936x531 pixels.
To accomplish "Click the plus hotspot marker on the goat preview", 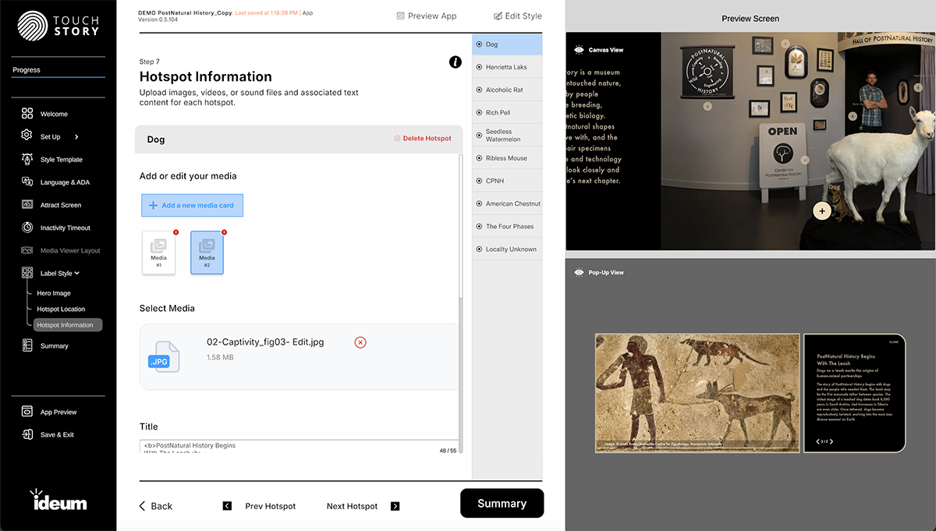I will click(821, 211).
